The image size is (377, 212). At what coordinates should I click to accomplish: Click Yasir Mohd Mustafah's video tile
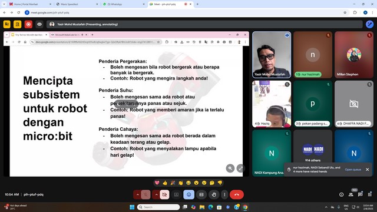click(272, 55)
